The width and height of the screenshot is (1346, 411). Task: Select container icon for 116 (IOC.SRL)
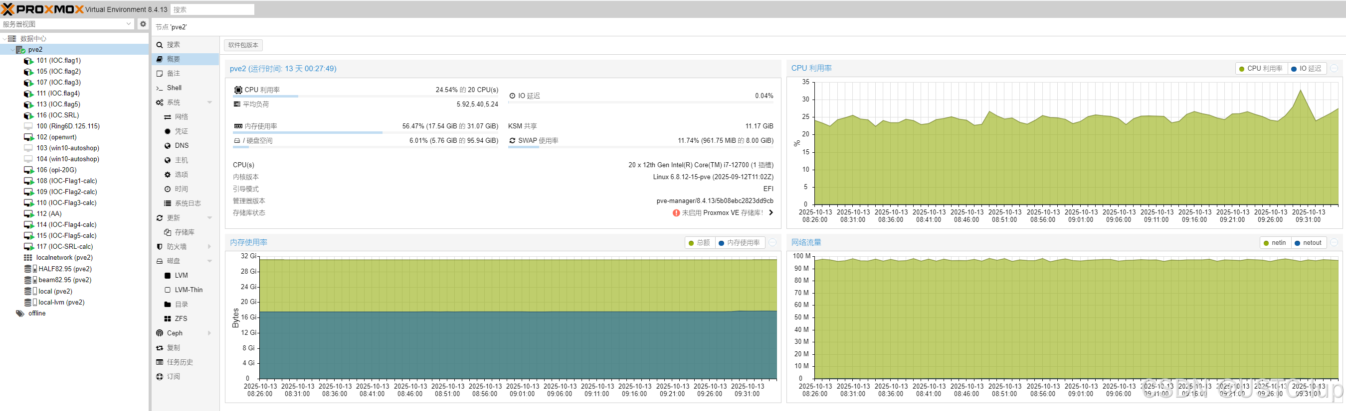coord(29,116)
